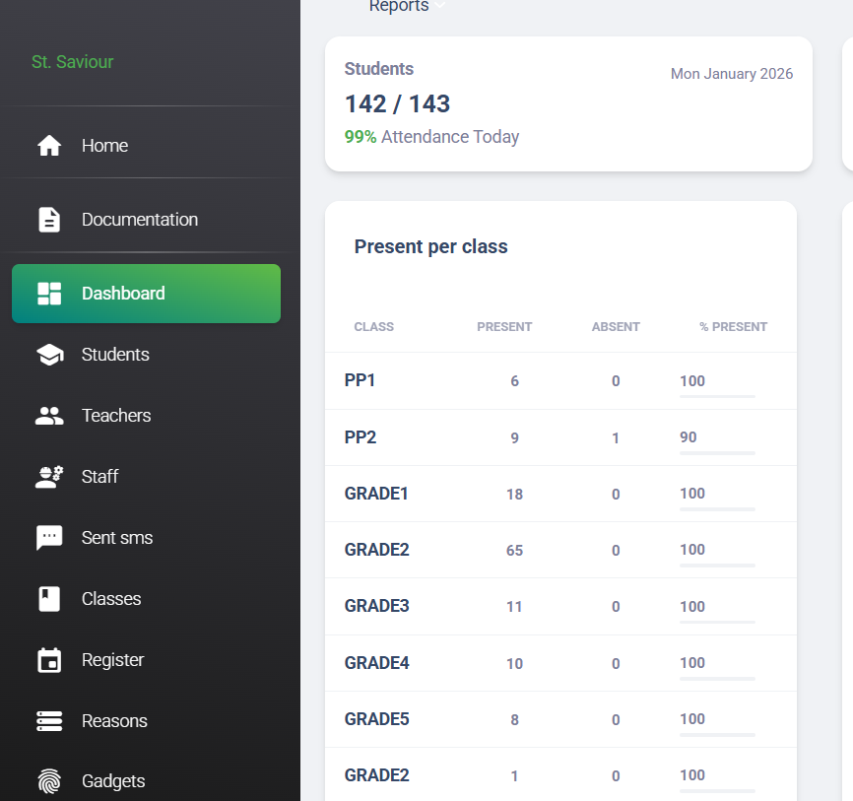Click the Students attendance summary card
This screenshot has height=801, width=853.
(x=568, y=103)
